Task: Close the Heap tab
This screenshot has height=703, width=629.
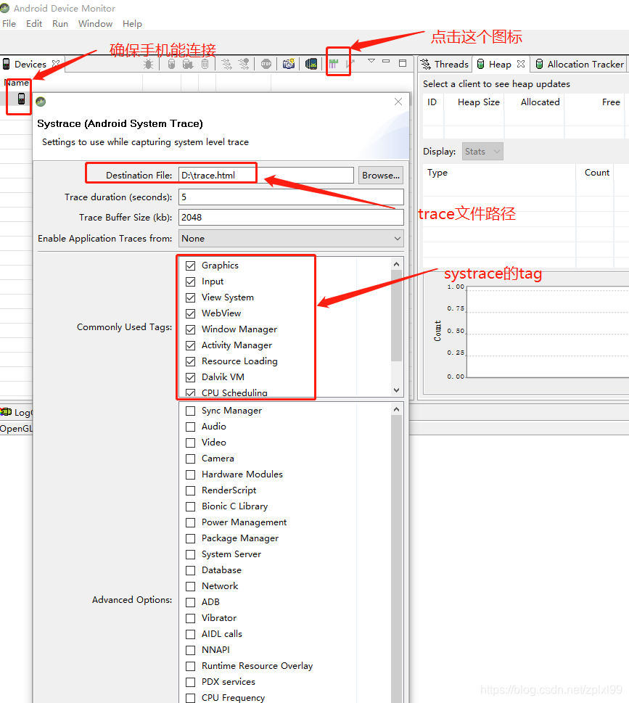Action: coord(520,64)
